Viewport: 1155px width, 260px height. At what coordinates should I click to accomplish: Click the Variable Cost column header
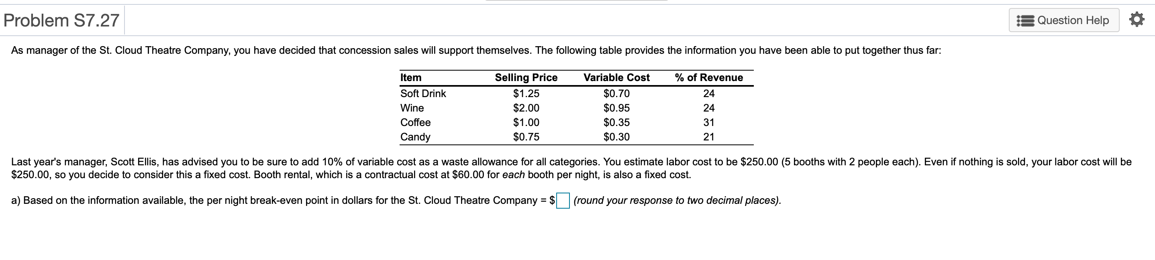(616, 77)
